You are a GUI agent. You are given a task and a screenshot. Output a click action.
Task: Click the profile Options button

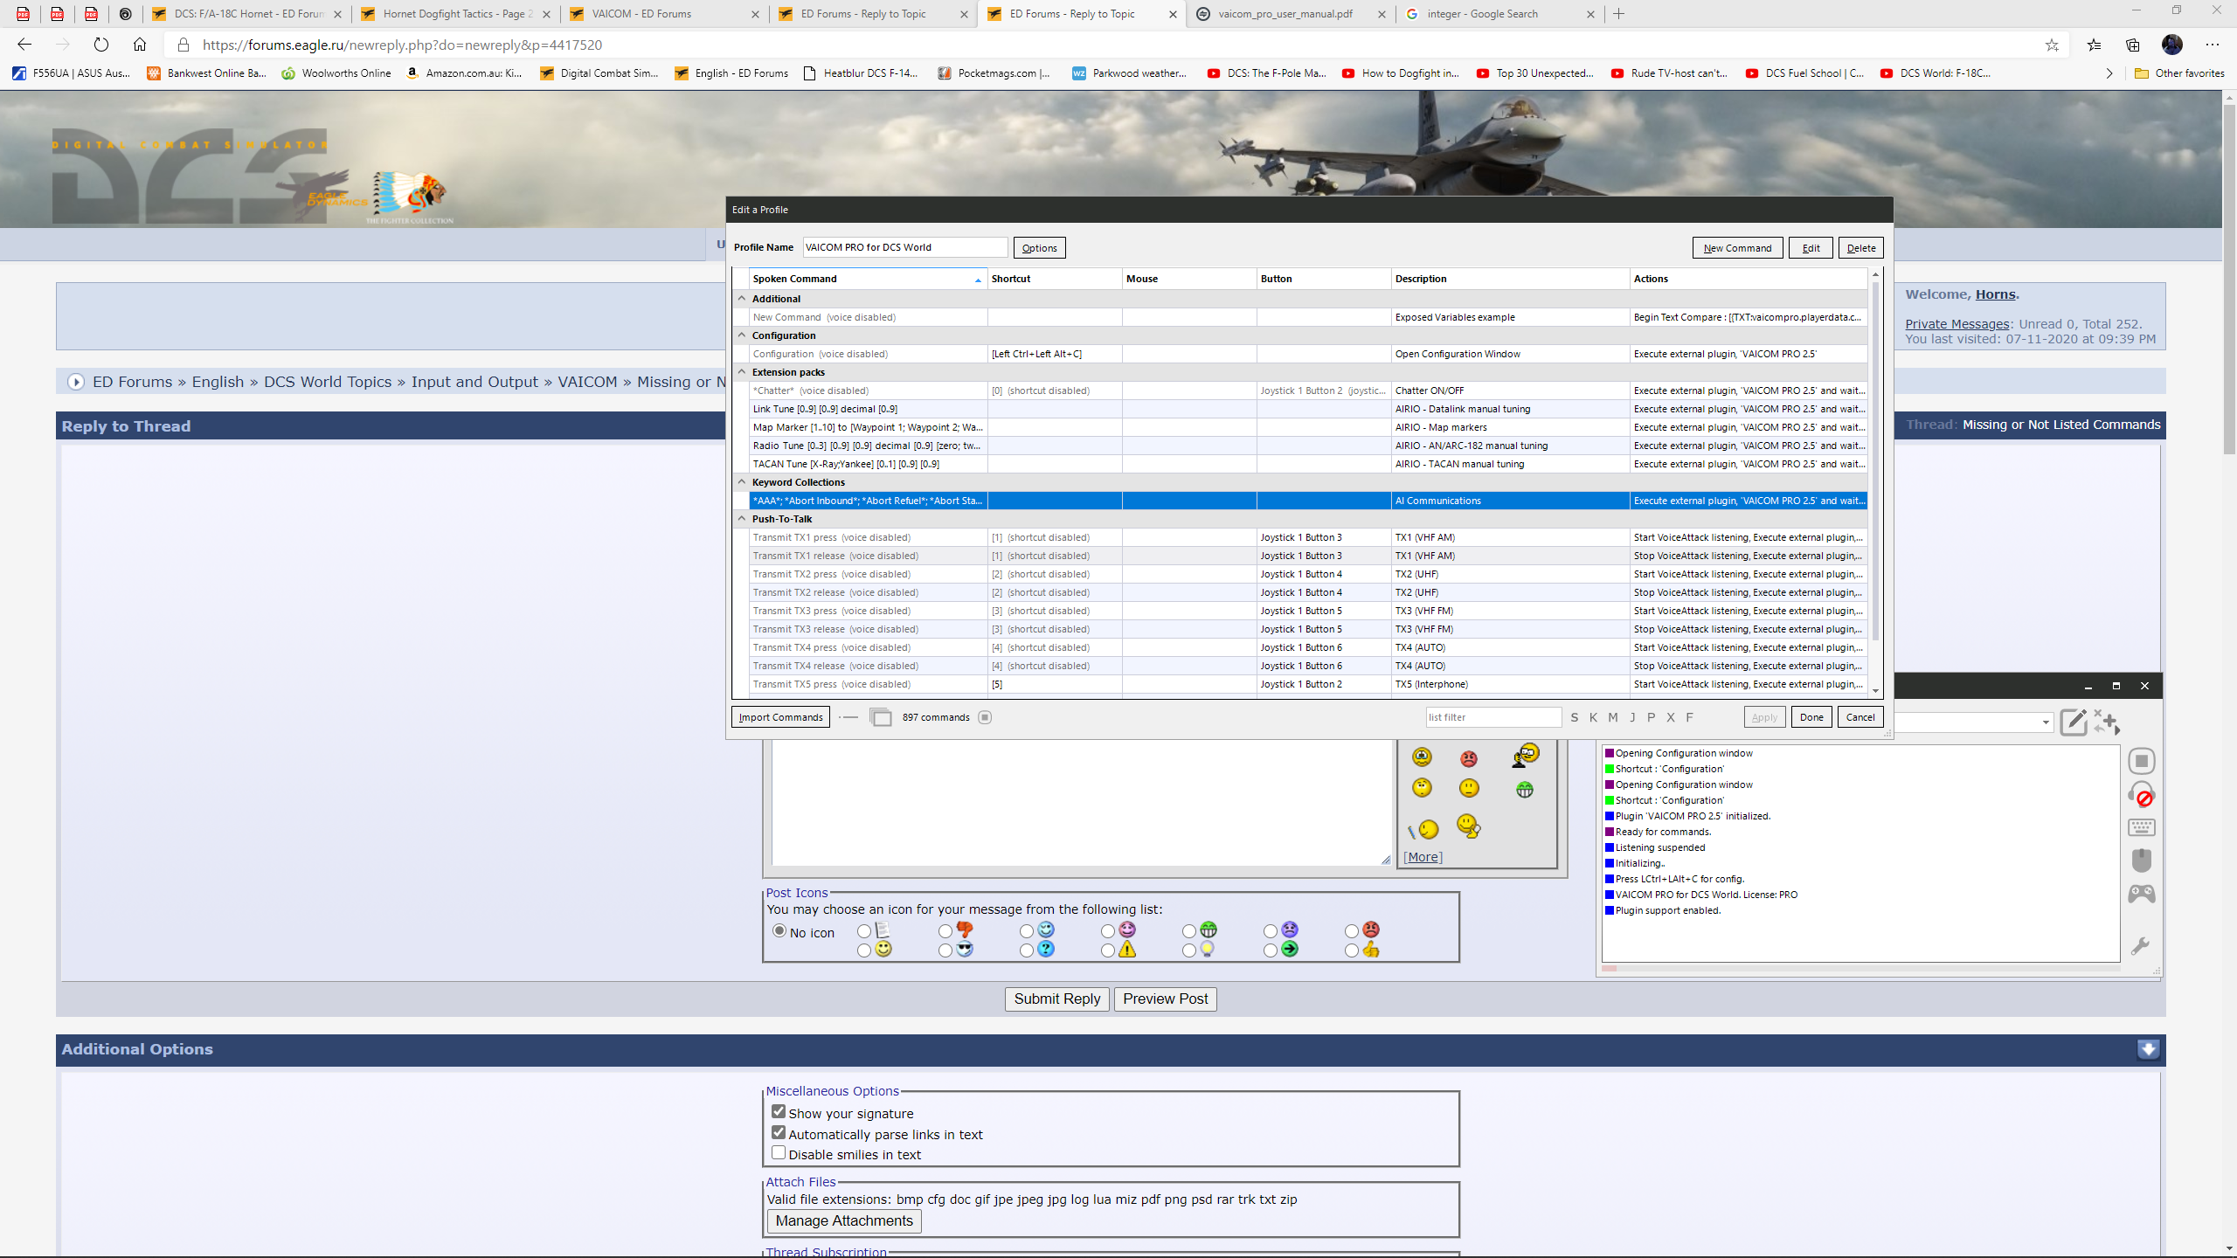[1039, 248]
